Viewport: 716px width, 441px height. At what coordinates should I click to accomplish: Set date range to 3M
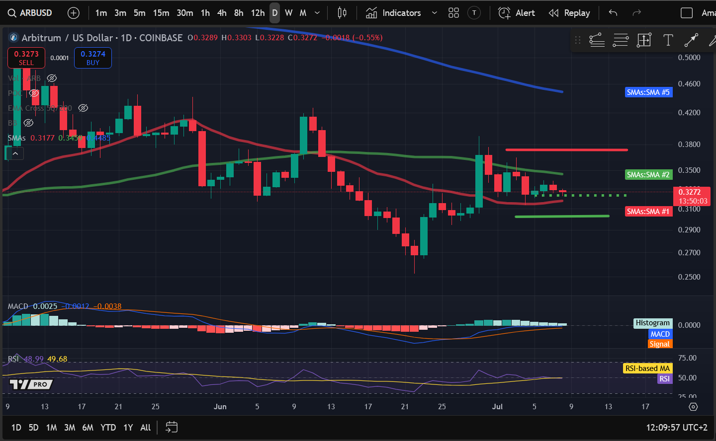tap(70, 428)
